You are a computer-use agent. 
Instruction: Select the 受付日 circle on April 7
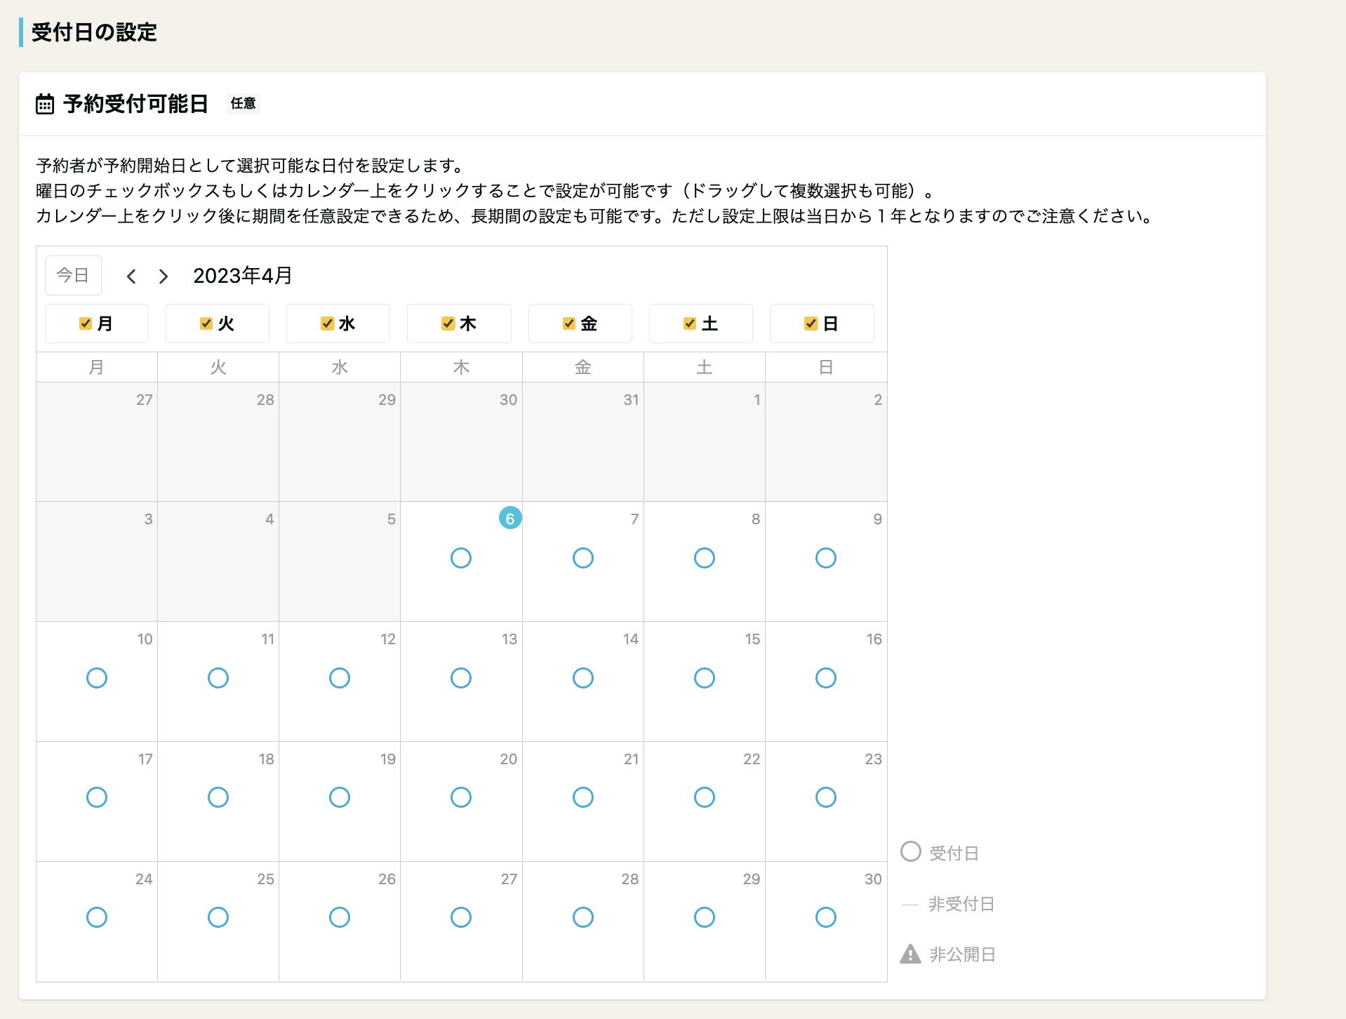click(x=582, y=558)
